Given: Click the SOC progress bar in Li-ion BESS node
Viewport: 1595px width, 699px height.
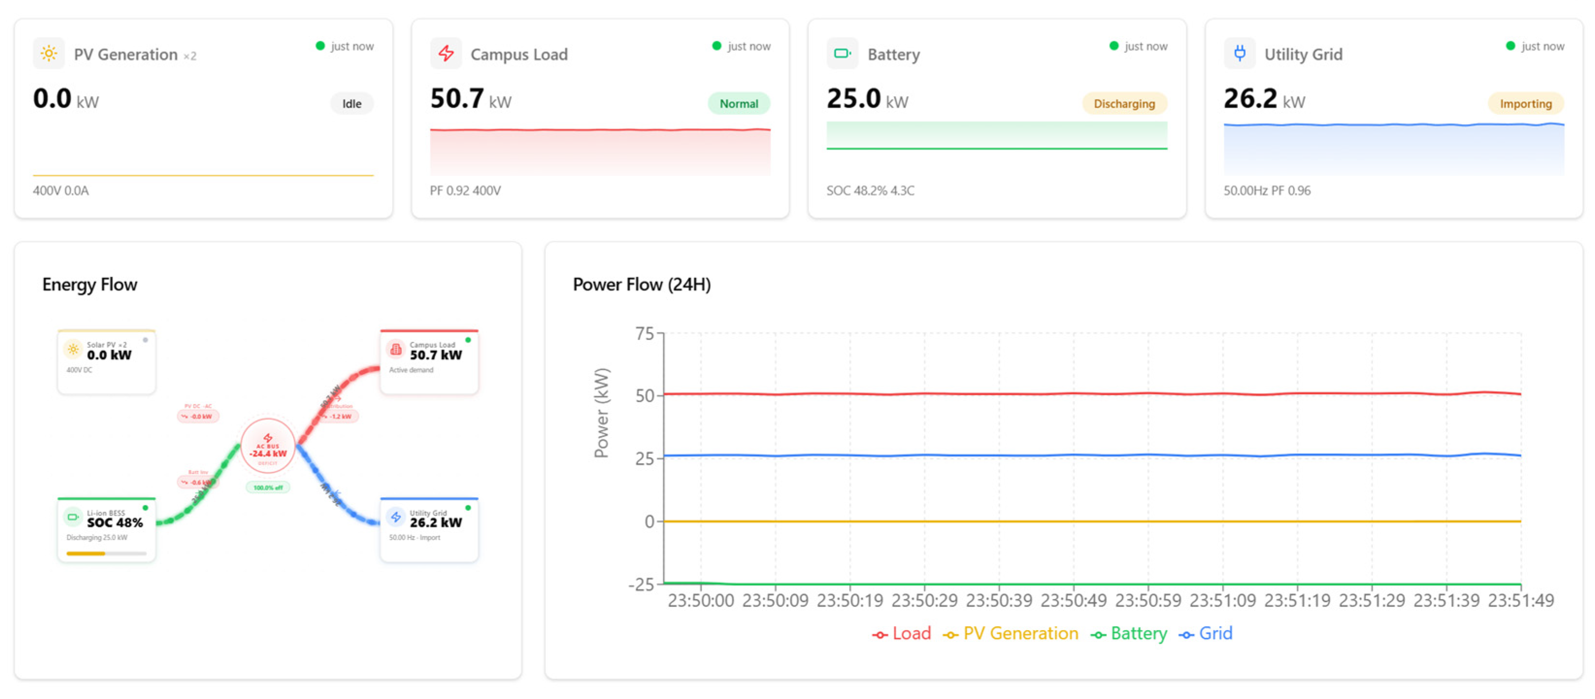Looking at the screenshot, I should [106, 553].
